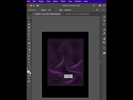Change the screen mode

(x=29, y=81)
